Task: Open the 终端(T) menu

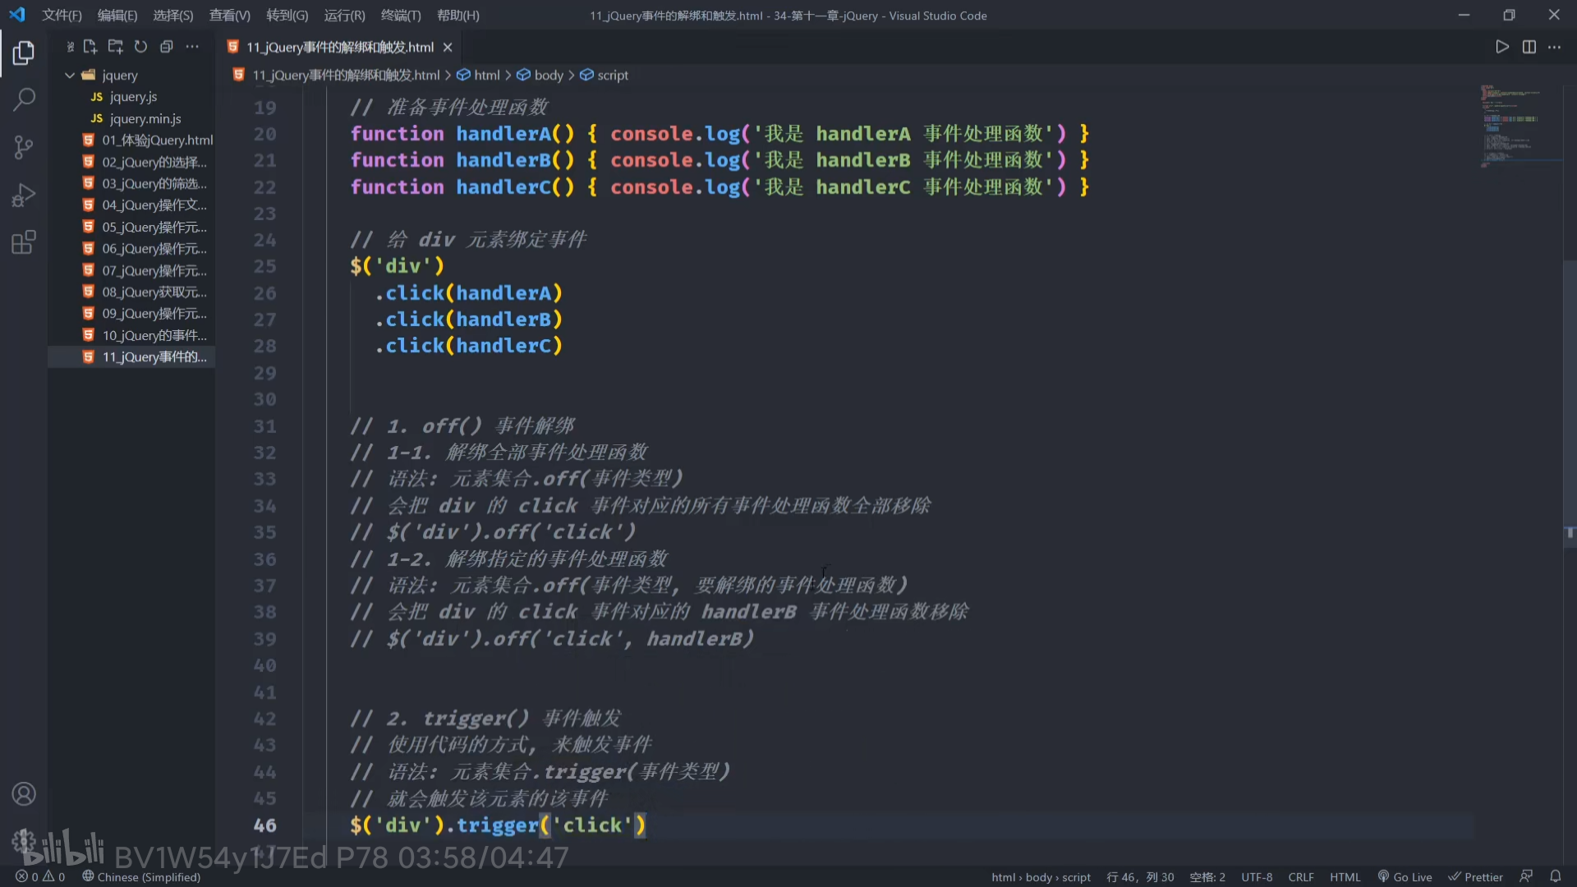Action: point(401,16)
